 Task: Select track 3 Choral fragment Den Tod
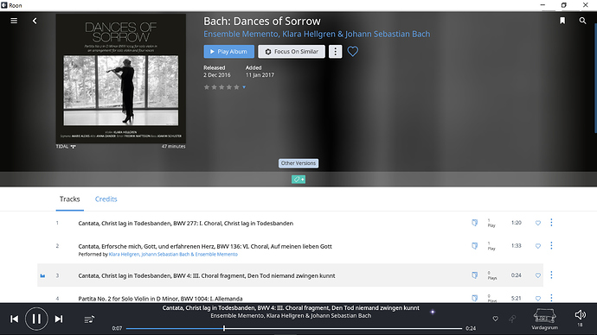point(207,275)
